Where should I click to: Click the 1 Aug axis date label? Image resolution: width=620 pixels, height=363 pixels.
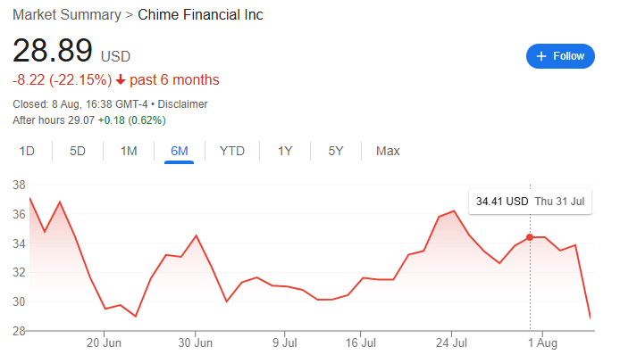pyautogui.click(x=542, y=342)
